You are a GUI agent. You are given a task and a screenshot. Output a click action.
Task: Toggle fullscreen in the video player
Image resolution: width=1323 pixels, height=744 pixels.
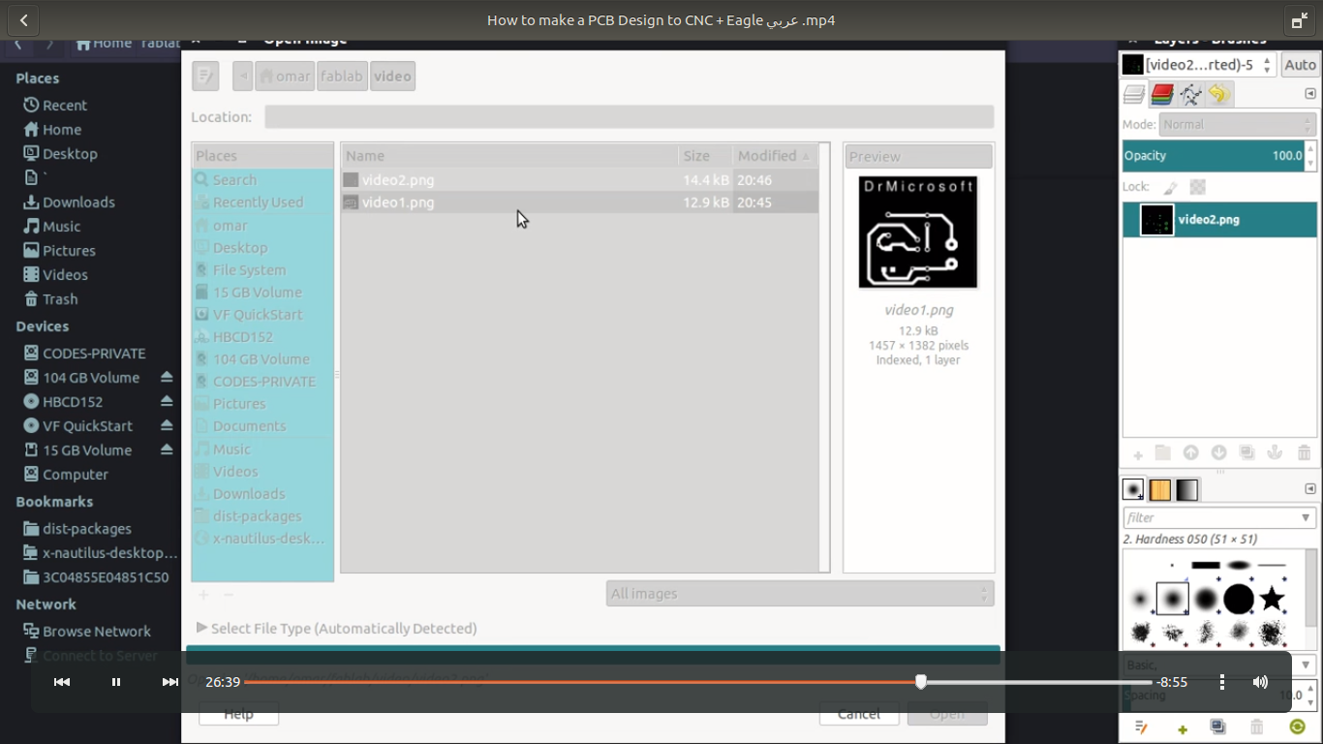pos(1299,20)
